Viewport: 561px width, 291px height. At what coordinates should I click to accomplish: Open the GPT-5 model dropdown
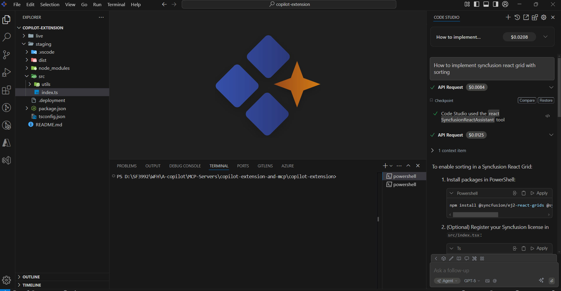point(471,281)
